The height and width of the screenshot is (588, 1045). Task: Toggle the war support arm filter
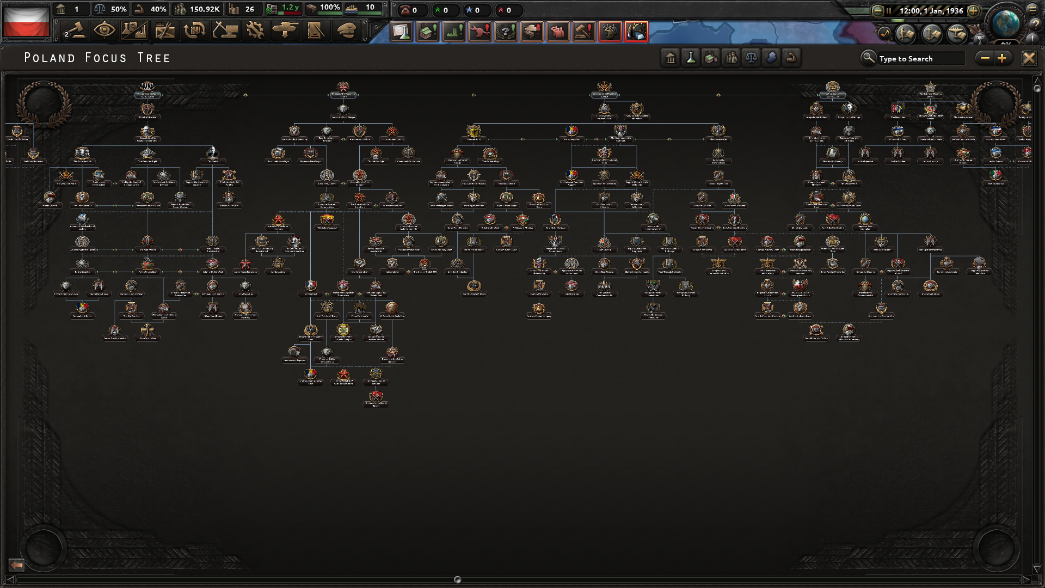click(791, 58)
